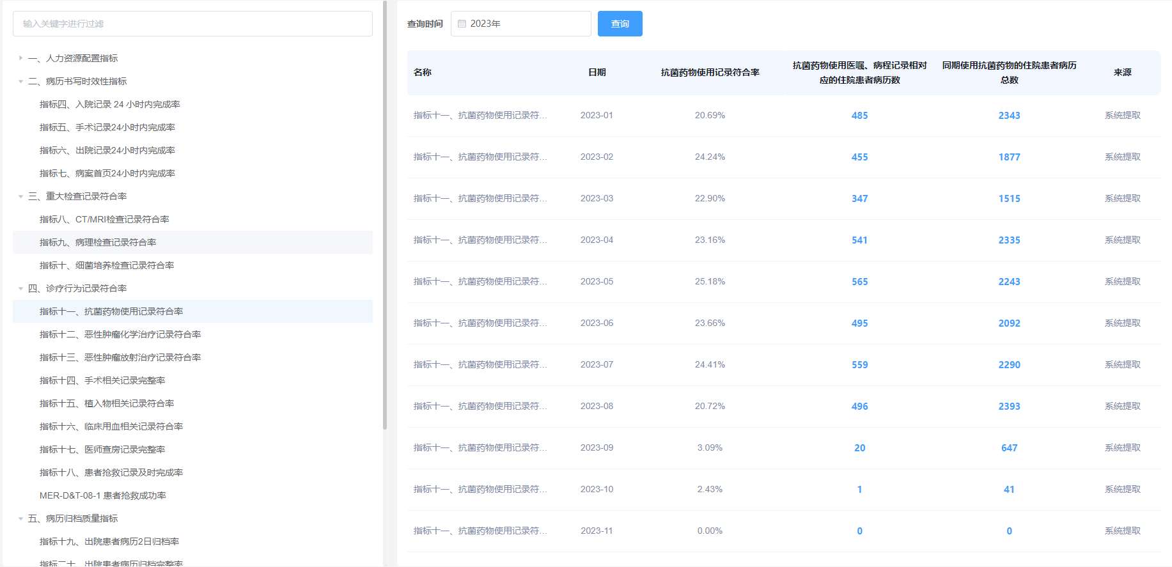The height and width of the screenshot is (567, 1172).
Task: Collapse 三、重大检查记录符合率 node
Action: pos(20,196)
